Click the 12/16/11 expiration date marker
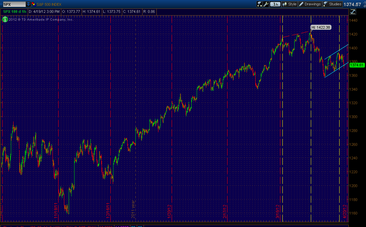This screenshot has width=366, height=227. [x=108, y=210]
